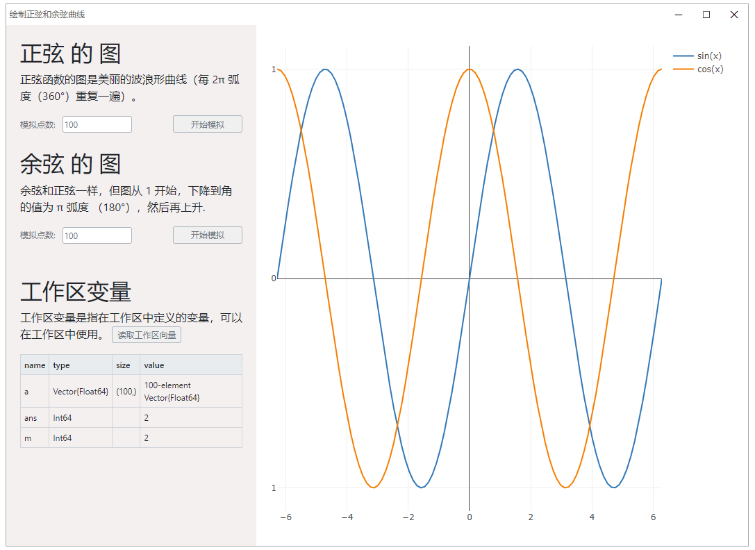This screenshot has width=755, height=550.
Task: Click the x-axis tick label 6
Action: point(653,517)
